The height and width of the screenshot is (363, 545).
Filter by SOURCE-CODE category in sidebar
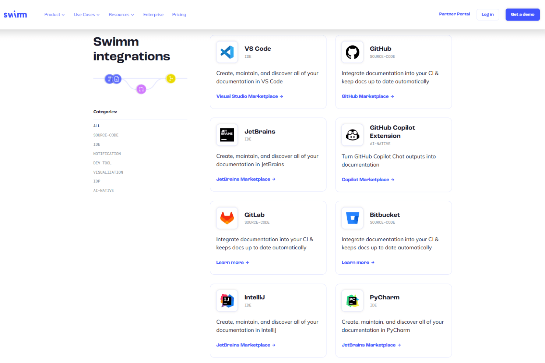[106, 135]
